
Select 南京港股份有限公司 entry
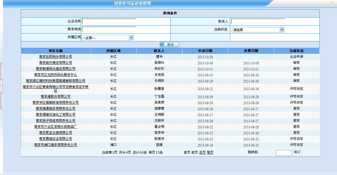56,96
